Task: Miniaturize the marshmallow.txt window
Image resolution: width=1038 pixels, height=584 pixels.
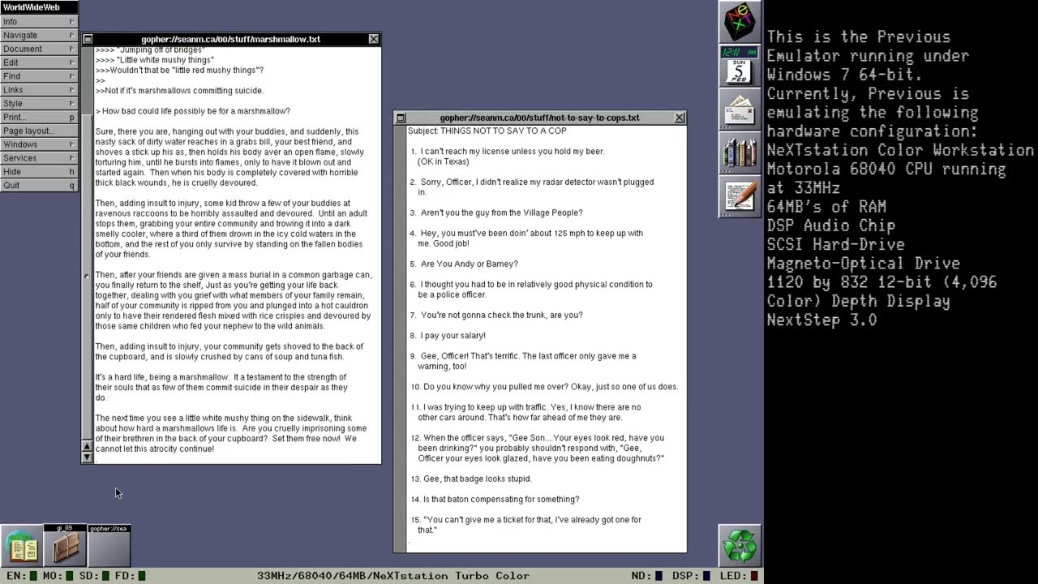Action: [x=88, y=39]
